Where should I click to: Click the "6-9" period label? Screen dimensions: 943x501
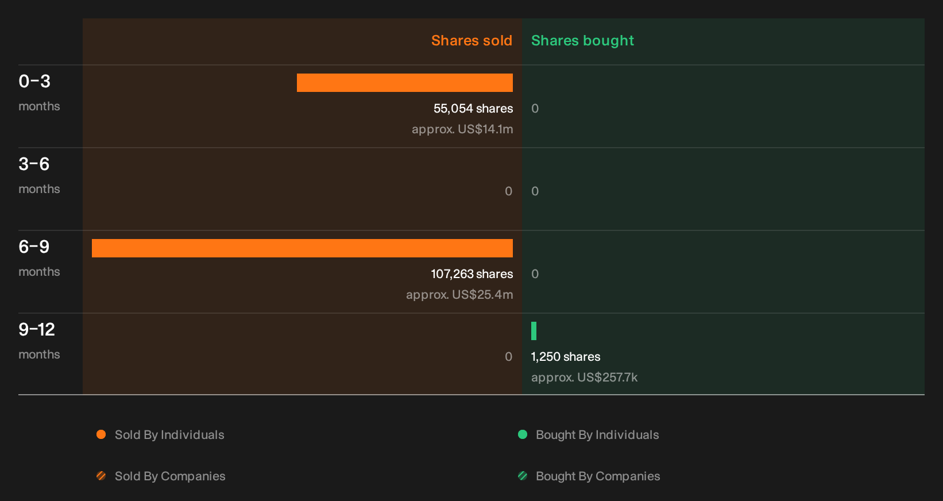34,247
